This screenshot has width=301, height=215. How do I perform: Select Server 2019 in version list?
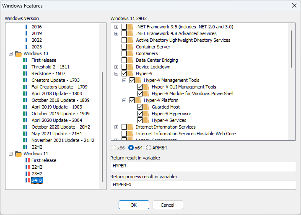(36, 33)
